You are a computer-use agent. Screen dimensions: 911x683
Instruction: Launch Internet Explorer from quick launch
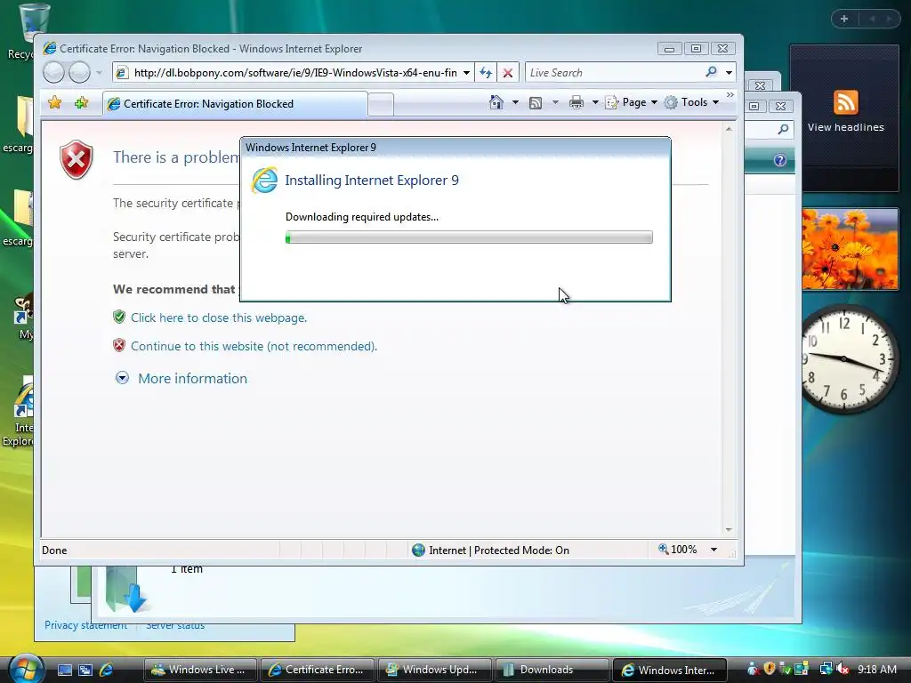(106, 670)
